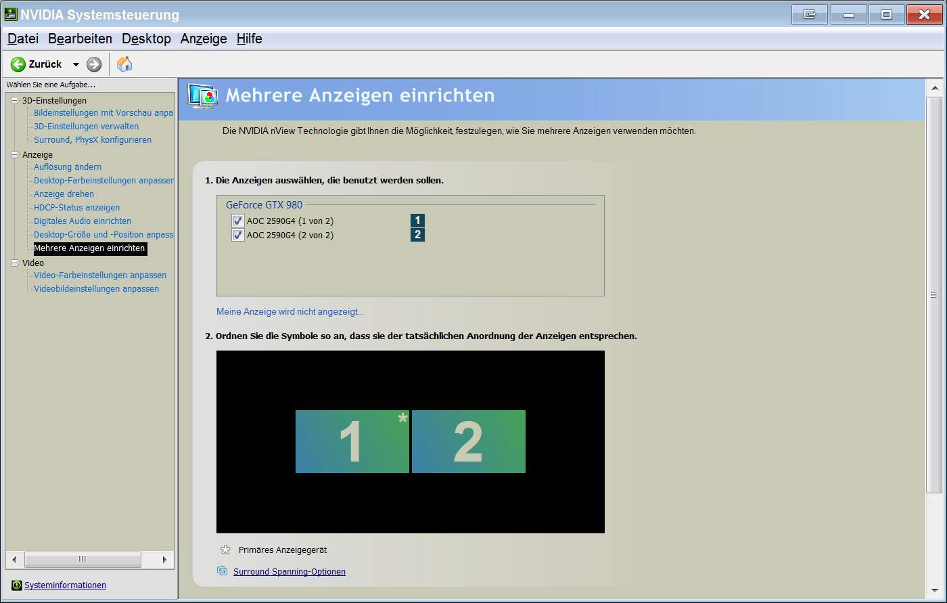Select display 1 thumbnail in arrangement
The image size is (947, 603).
[x=352, y=441]
